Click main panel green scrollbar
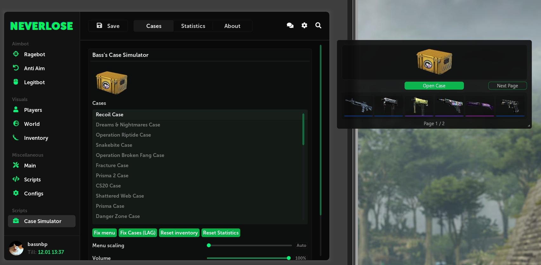The height and width of the screenshot is (265, 541). click(x=320, y=130)
